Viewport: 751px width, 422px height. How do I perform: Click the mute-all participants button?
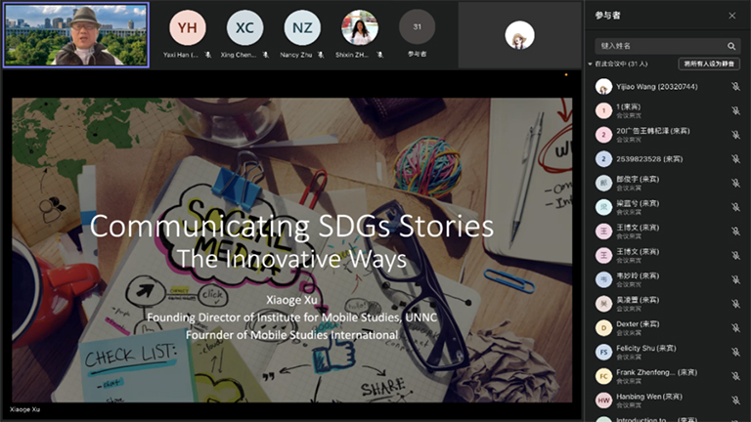709,63
